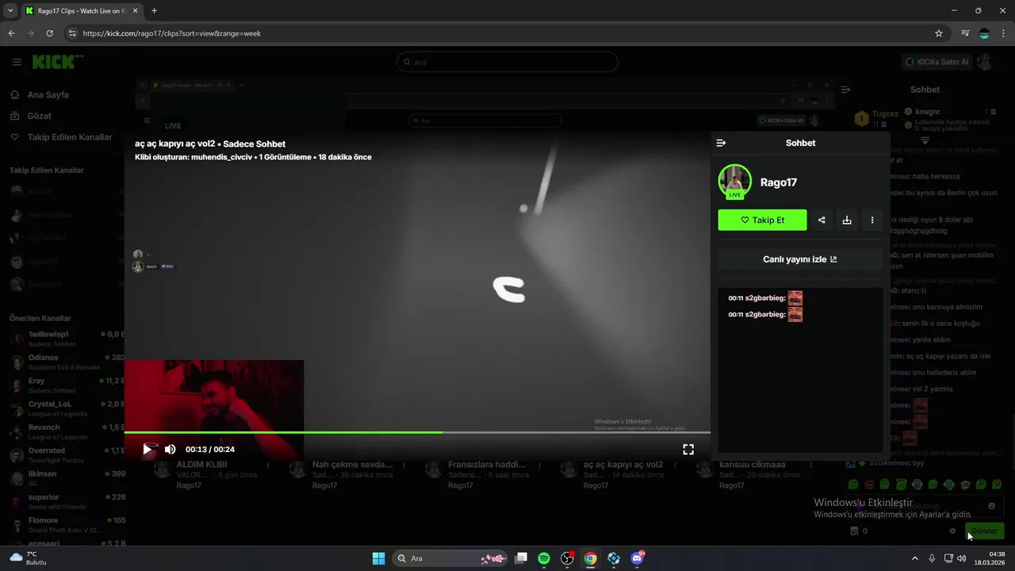Open the weather widget showing 7°C
The height and width of the screenshot is (571, 1015).
[x=27, y=558]
